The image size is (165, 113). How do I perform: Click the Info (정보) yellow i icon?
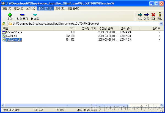160,15
